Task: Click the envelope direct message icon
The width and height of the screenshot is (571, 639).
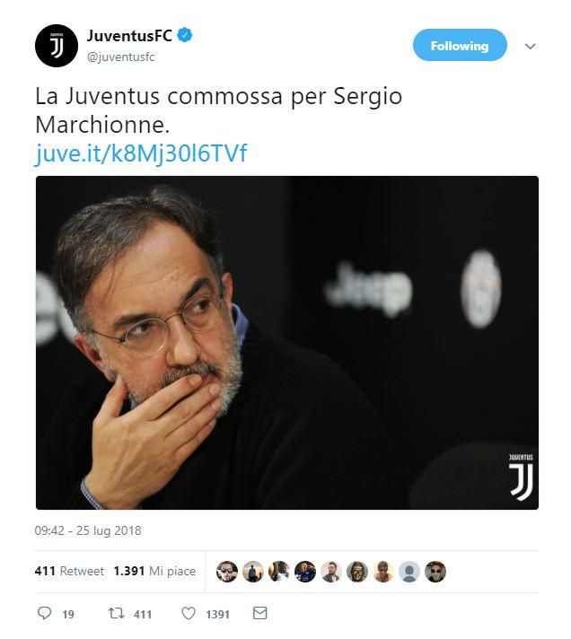Action: pyautogui.click(x=259, y=613)
